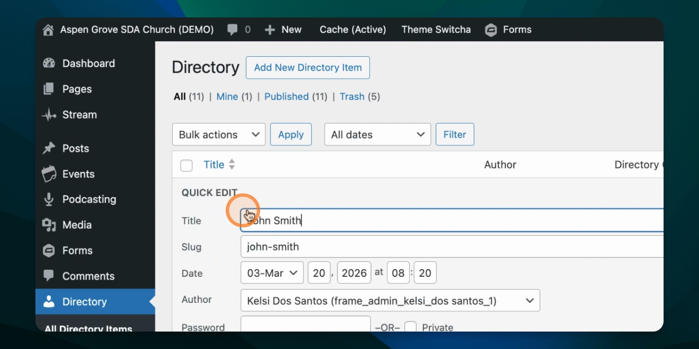Open Forms in the admin bar
Viewport: 699px width, 349px height.
[517, 30]
